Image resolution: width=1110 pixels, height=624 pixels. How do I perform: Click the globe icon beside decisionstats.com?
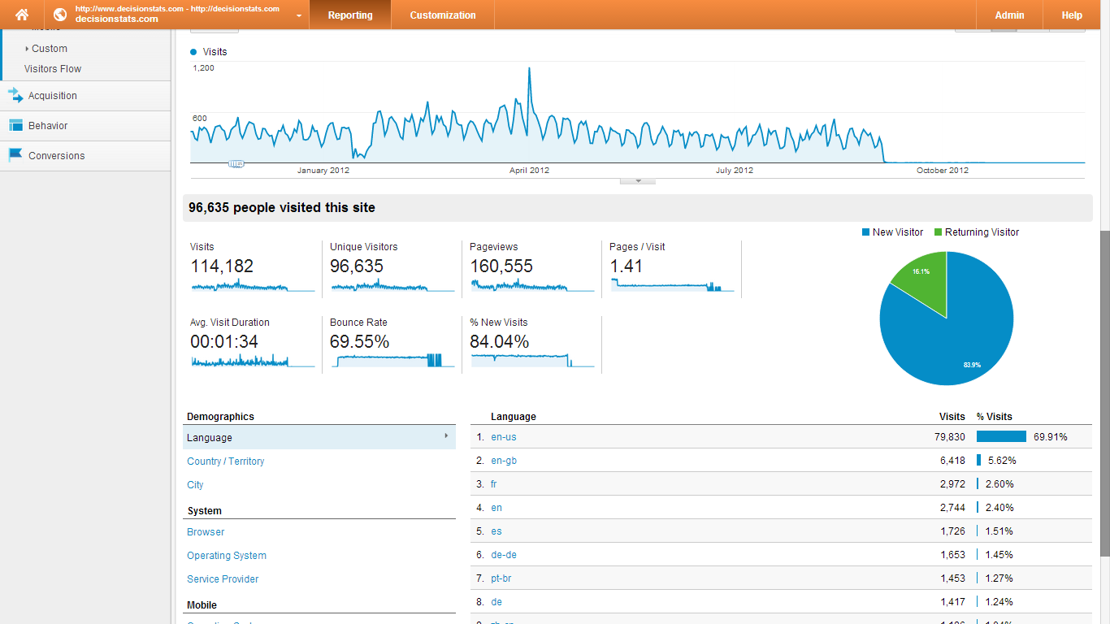60,15
